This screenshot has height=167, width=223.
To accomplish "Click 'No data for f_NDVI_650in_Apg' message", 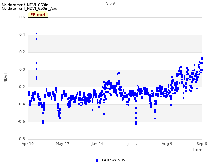I will pos(30,8).
